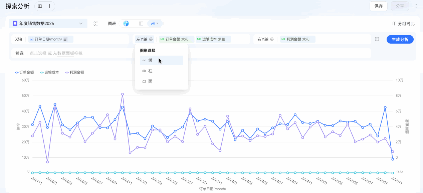Click the 分享 button
Viewport: 423px width, 193px height.
400,6
